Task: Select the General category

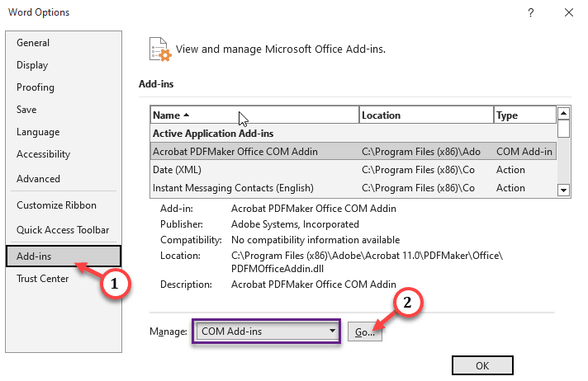Action: [33, 43]
